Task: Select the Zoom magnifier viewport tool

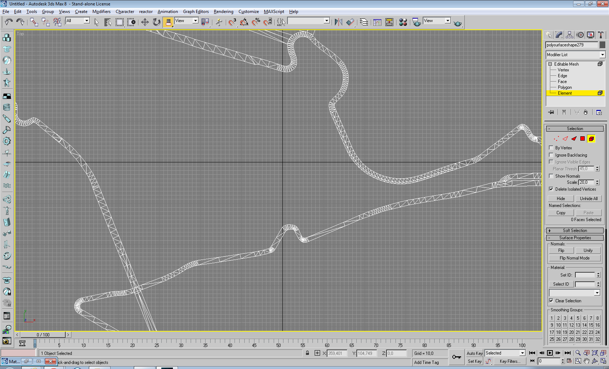Action: (578, 353)
